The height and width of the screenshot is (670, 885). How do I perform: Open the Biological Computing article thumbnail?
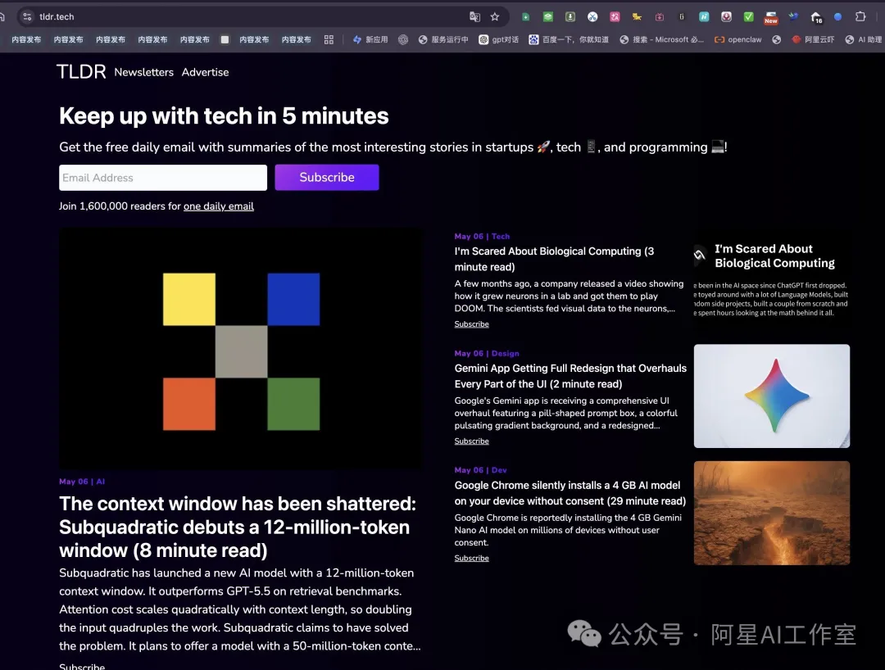772,280
